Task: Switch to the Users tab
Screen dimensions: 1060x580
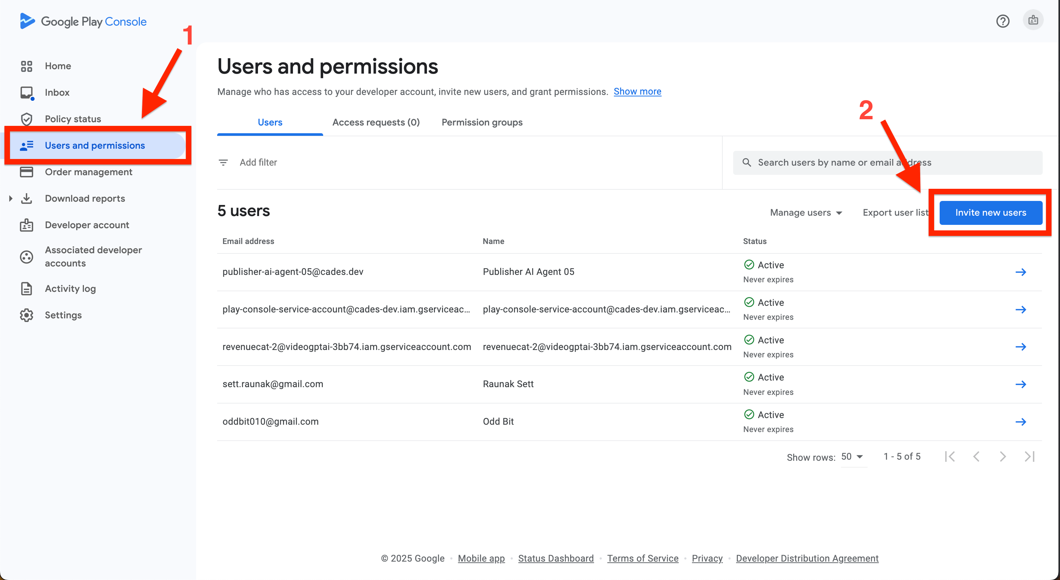Action: point(270,123)
